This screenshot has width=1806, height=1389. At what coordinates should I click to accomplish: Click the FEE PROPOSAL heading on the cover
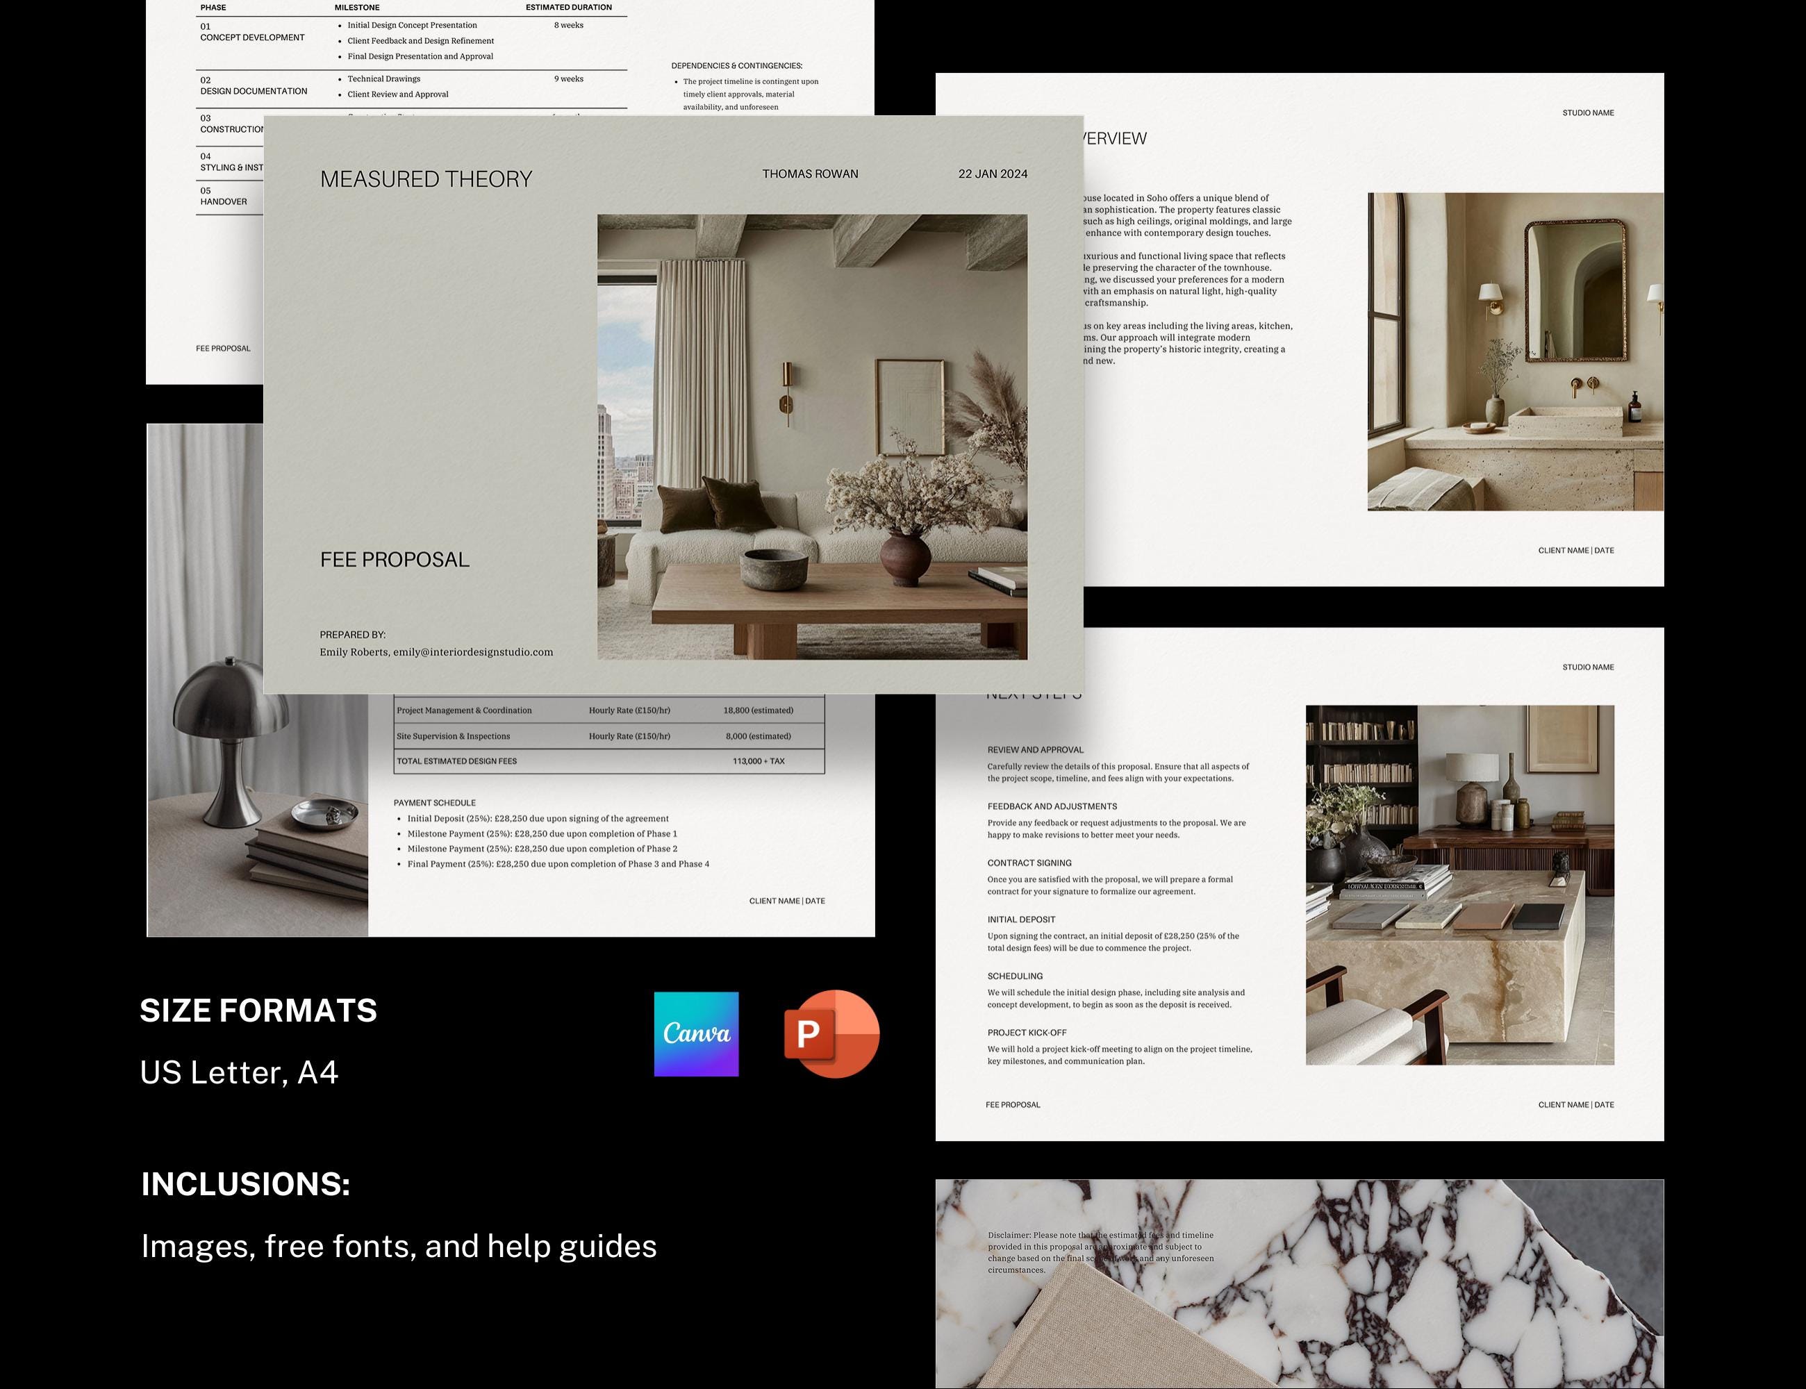395,559
